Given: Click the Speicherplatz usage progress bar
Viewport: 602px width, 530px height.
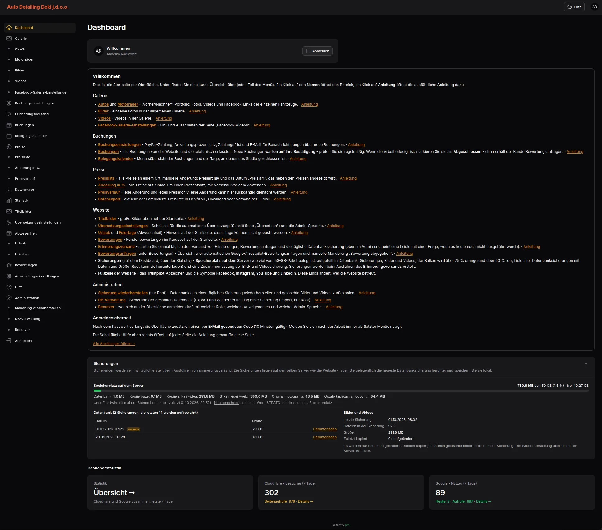Looking at the screenshot, I should point(341,391).
